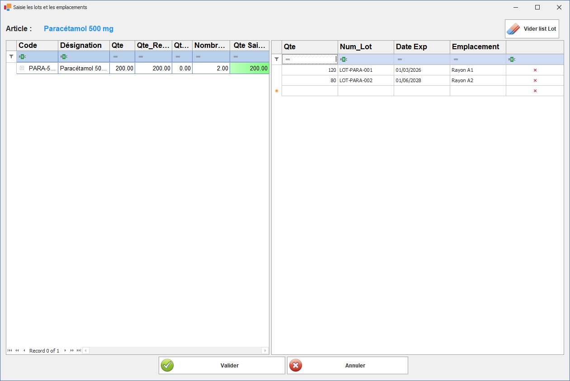Go to the first record in navigator

[9, 351]
